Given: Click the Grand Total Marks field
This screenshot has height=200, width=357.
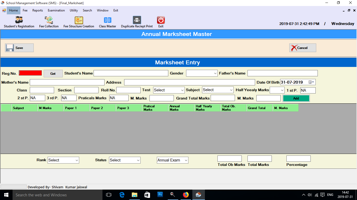Looking at the screenshot, I should click(x=223, y=98).
